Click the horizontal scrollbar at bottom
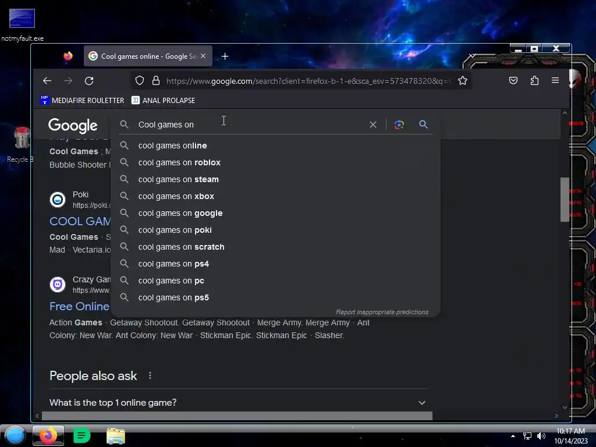 pyautogui.click(x=237, y=416)
